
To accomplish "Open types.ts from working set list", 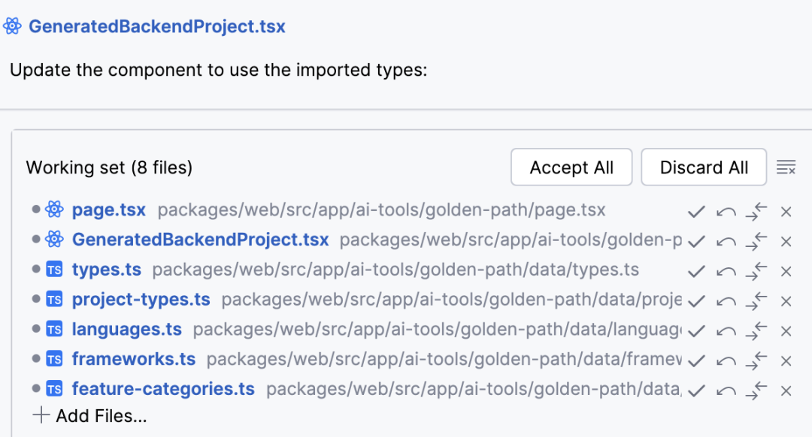I will pyautogui.click(x=106, y=270).
